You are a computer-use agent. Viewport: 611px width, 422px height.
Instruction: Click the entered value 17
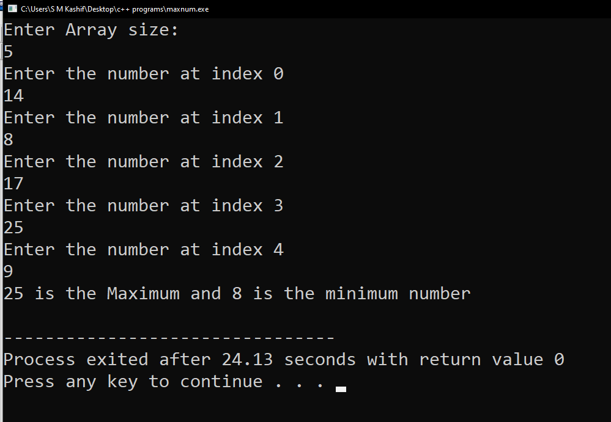(x=13, y=184)
